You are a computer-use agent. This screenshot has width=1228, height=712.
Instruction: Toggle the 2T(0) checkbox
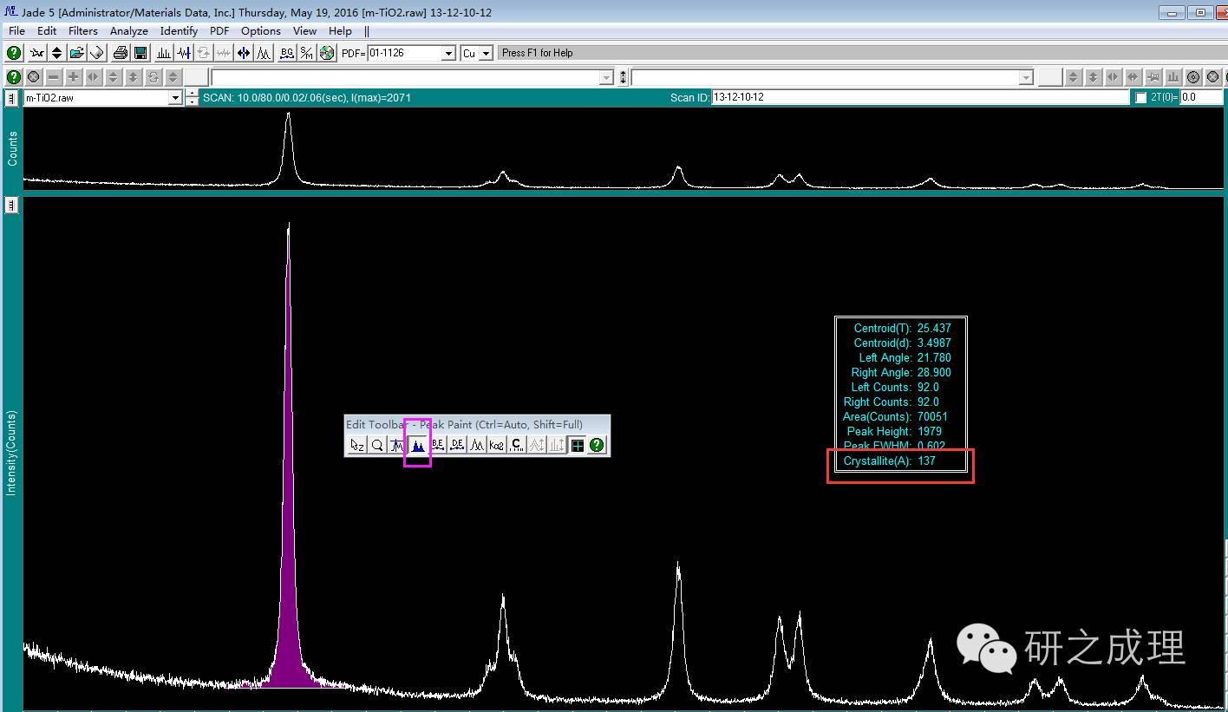(x=1140, y=98)
